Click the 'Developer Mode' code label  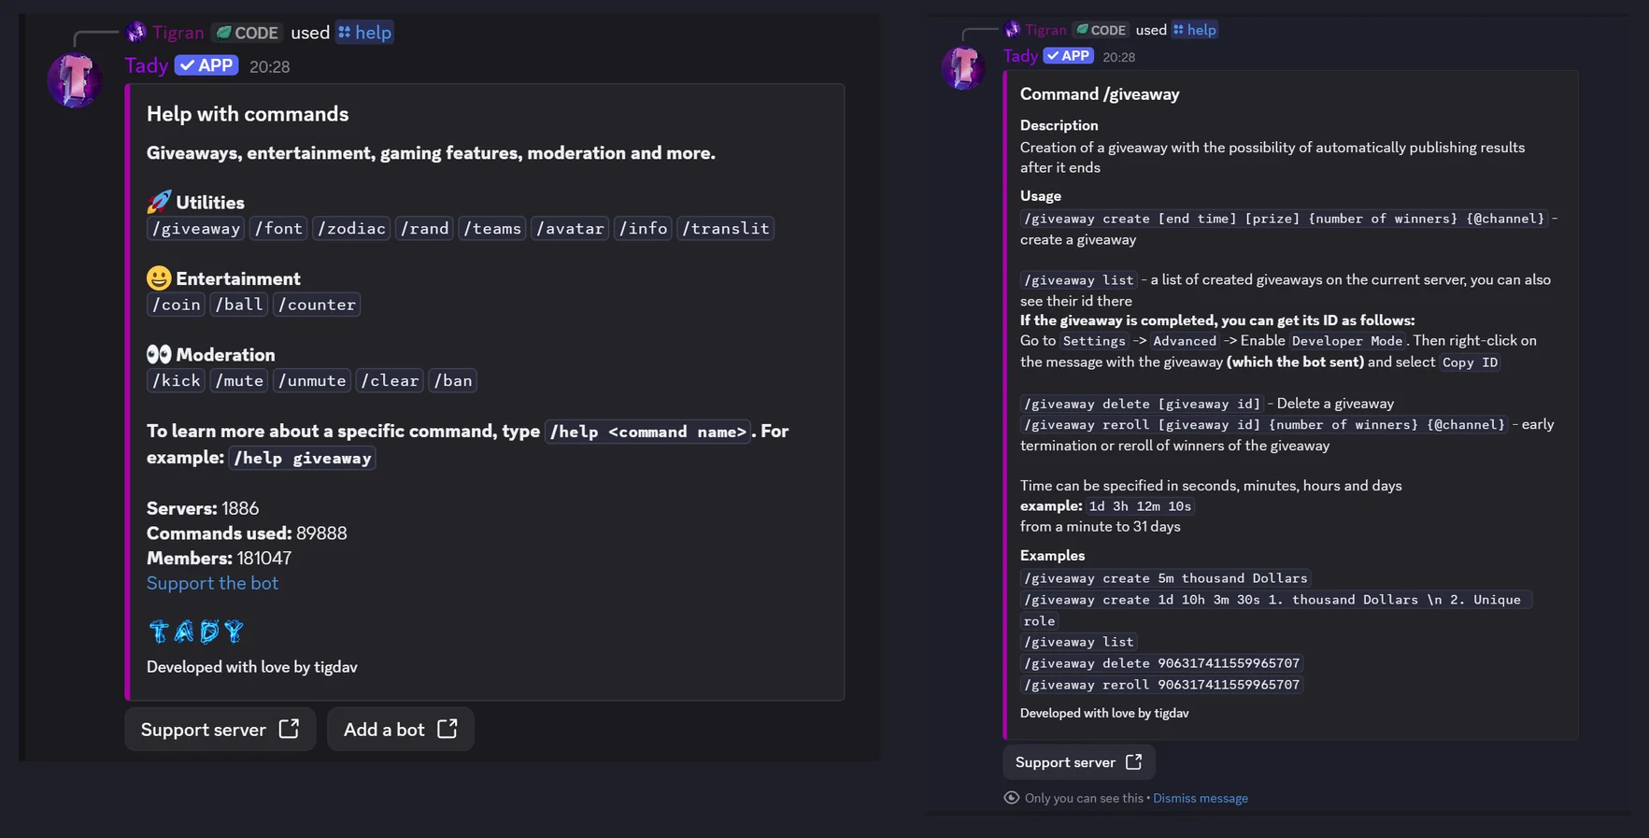click(x=1347, y=341)
